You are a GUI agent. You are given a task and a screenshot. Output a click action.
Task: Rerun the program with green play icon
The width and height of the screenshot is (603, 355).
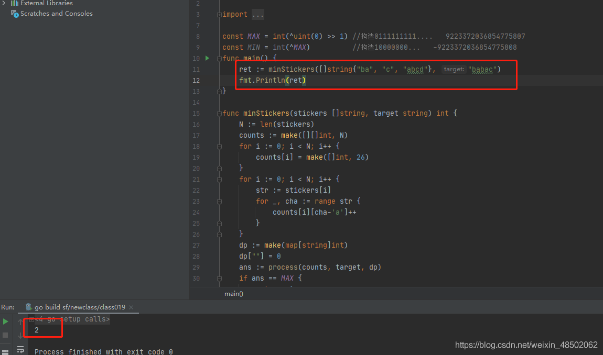coord(5,321)
